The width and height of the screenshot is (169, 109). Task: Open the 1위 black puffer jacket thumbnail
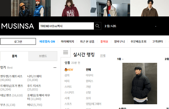coord(140,83)
